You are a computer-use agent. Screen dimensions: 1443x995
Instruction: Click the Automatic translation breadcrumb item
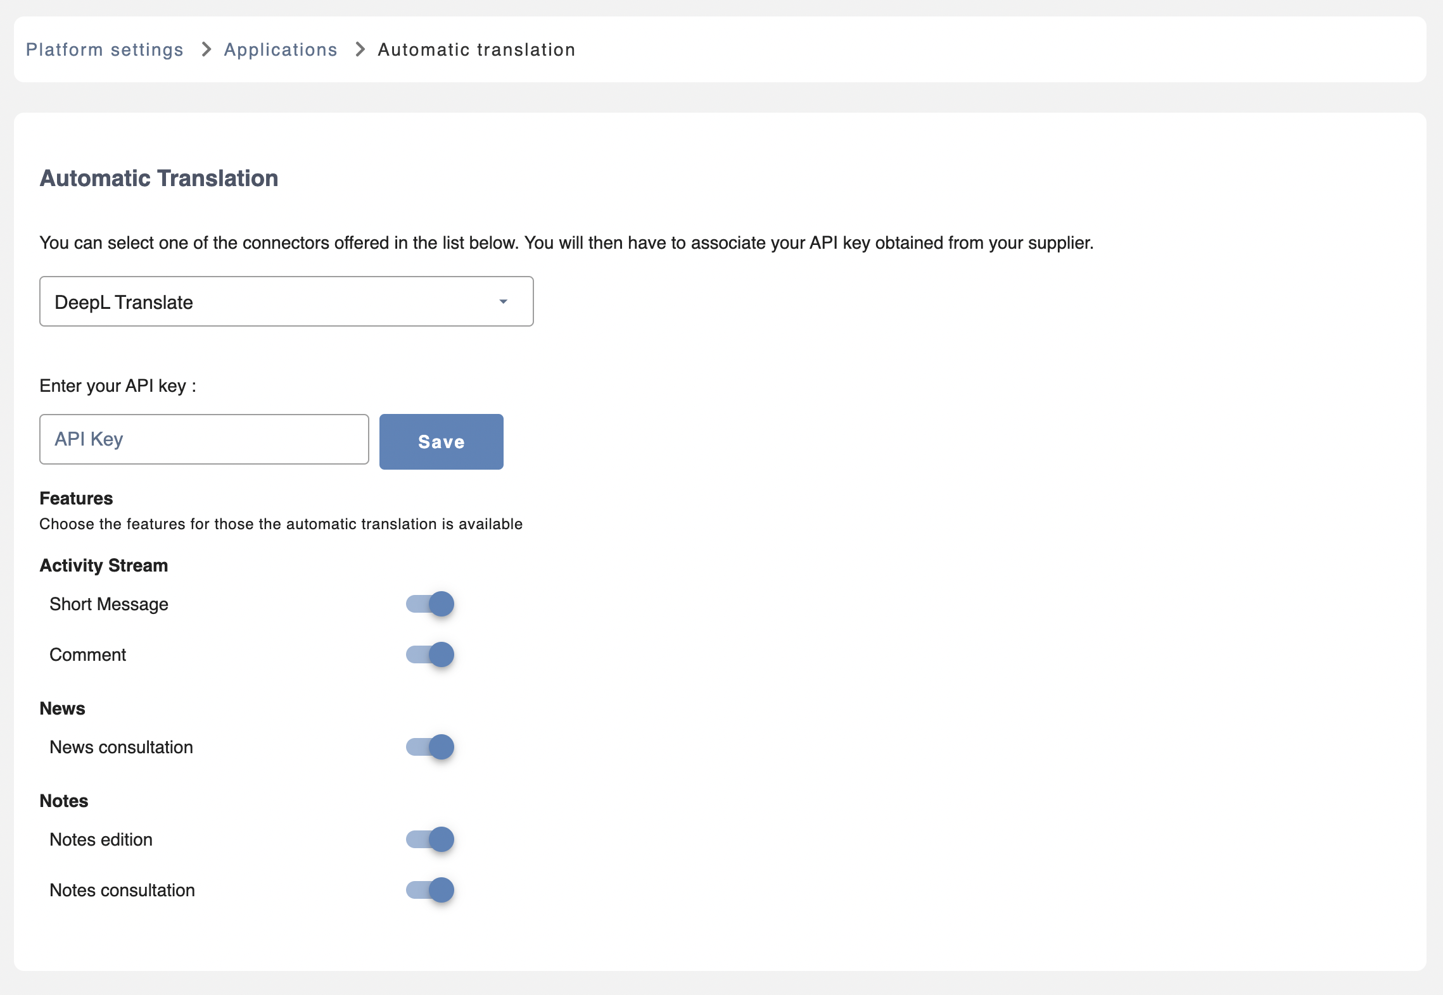click(476, 49)
